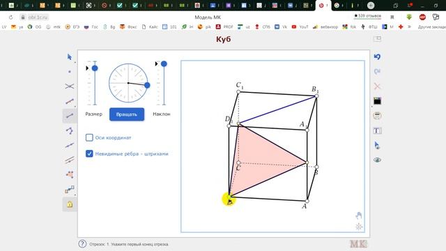
Task: Click the rotation dial handle
Action: pos(147,85)
